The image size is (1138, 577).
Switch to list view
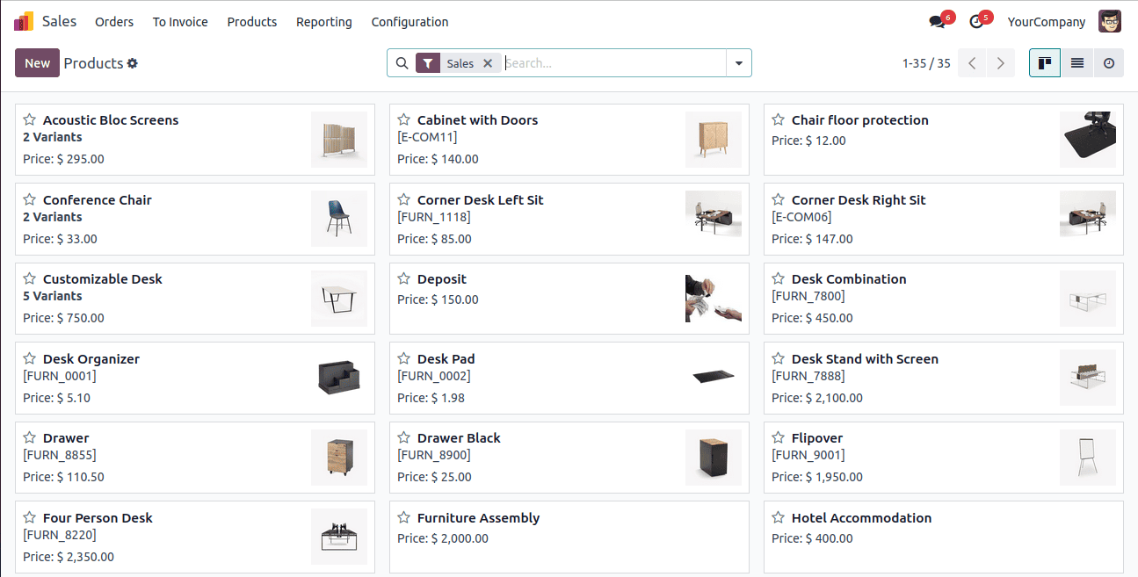pos(1076,63)
